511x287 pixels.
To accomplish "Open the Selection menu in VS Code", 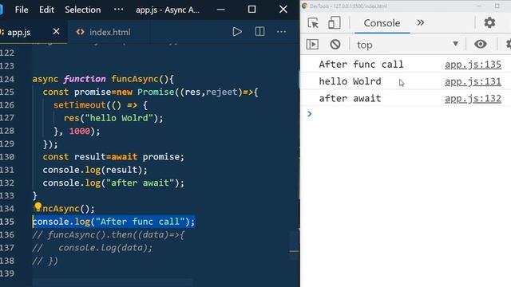I will [83, 10].
